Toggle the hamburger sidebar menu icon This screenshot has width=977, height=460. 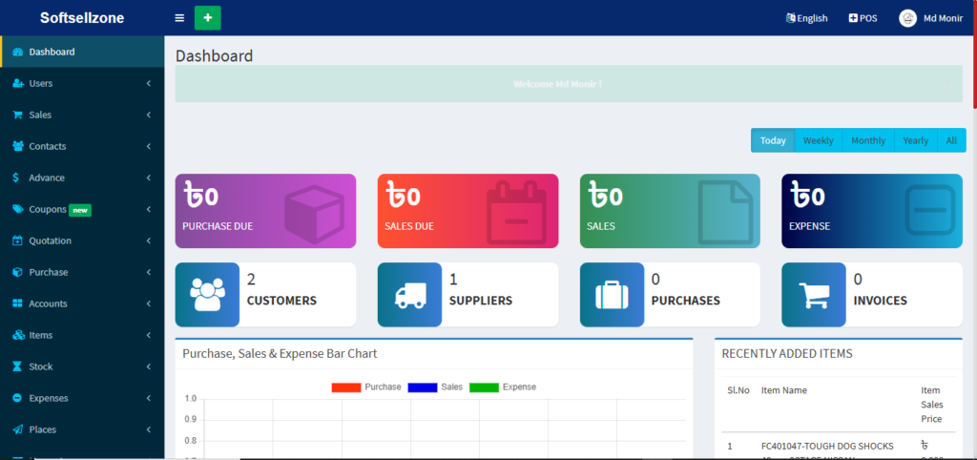tap(179, 18)
